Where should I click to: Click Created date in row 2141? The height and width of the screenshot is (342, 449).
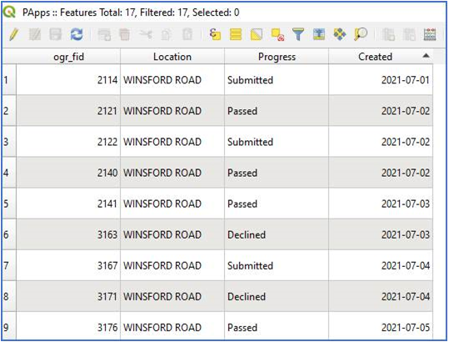[x=381, y=204]
